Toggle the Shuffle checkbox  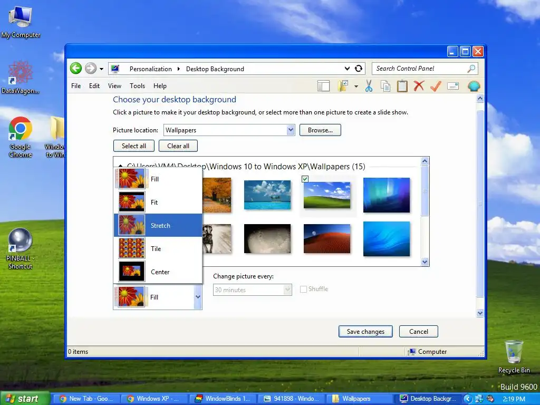tap(303, 289)
